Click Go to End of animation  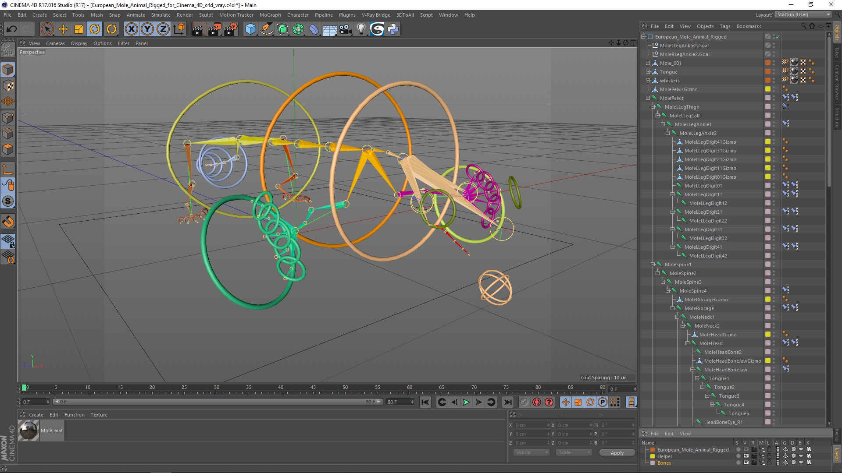click(508, 402)
